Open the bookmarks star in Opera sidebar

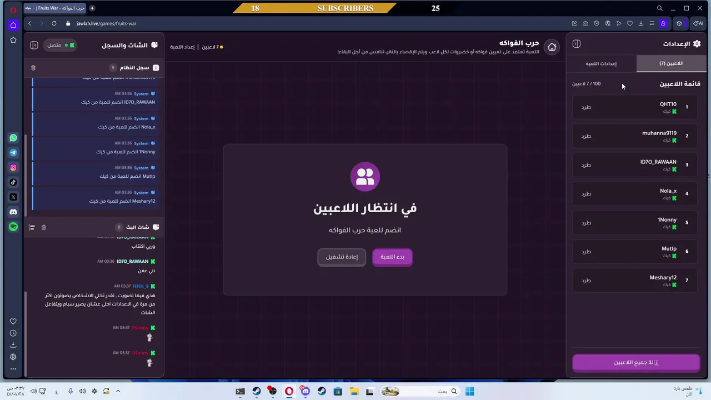pyautogui.click(x=13, y=40)
